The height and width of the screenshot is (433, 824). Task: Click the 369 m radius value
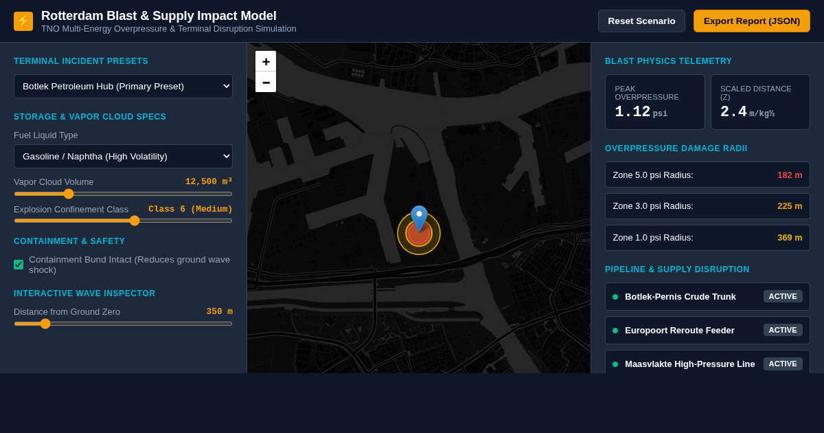click(x=790, y=238)
